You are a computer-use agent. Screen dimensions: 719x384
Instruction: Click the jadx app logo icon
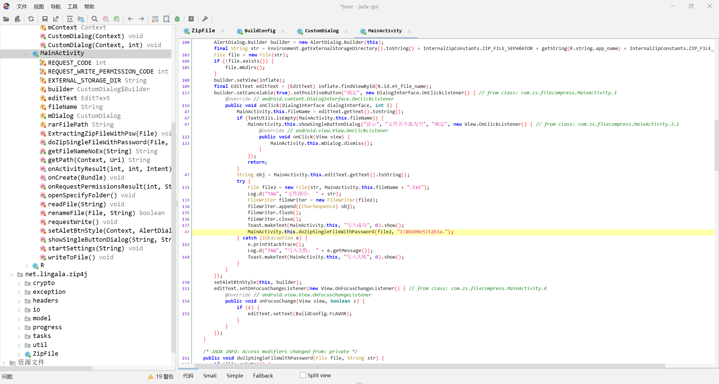coord(6,6)
